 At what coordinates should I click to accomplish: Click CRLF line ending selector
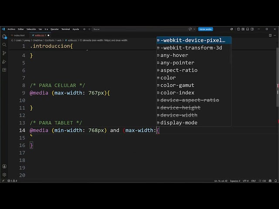[253, 181]
